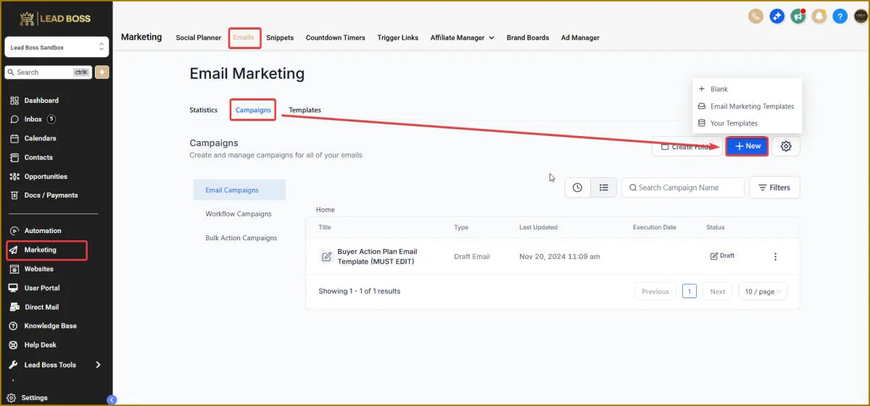This screenshot has height=406, width=870.
Task: Open the Filters button
Action: click(x=774, y=187)
